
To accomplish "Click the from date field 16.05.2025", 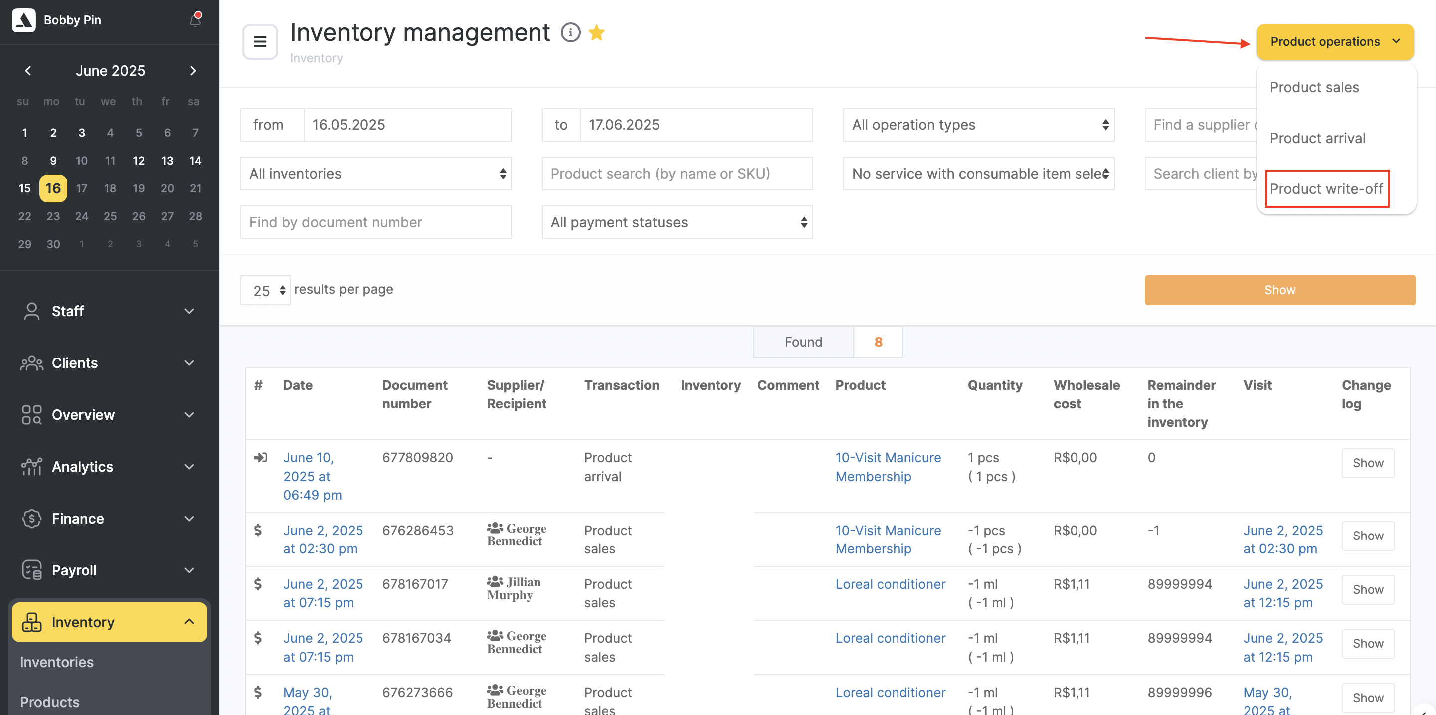I will click(407, 124).
